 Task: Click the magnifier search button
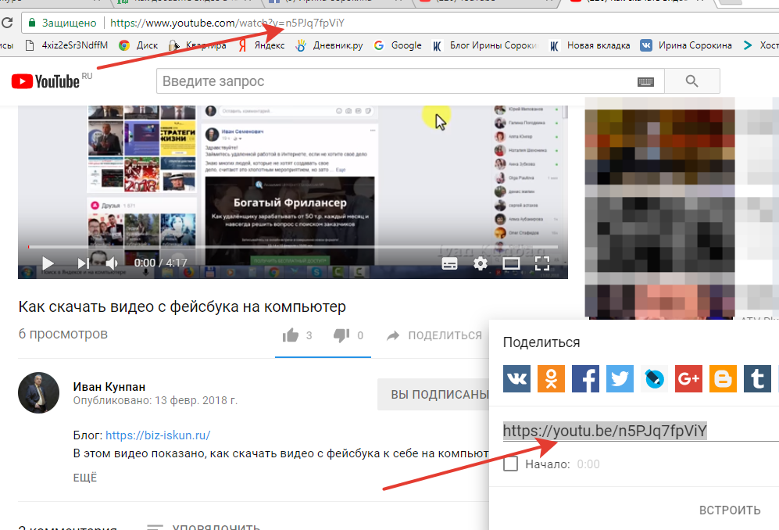[691, 81]
